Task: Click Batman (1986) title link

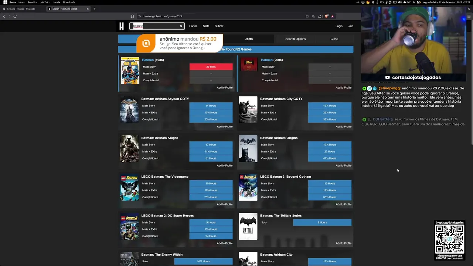Action: 153,60
